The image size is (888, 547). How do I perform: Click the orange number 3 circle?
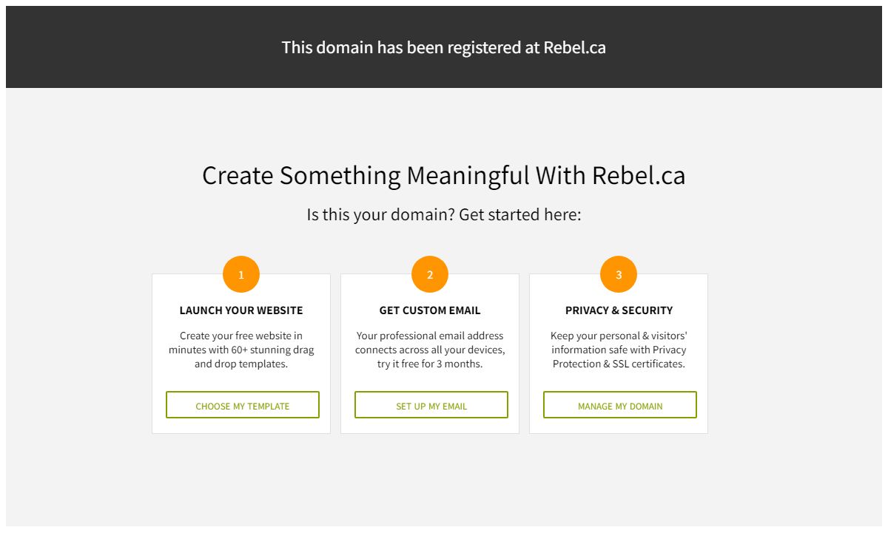pyautogui.click(x=619, y=274)
